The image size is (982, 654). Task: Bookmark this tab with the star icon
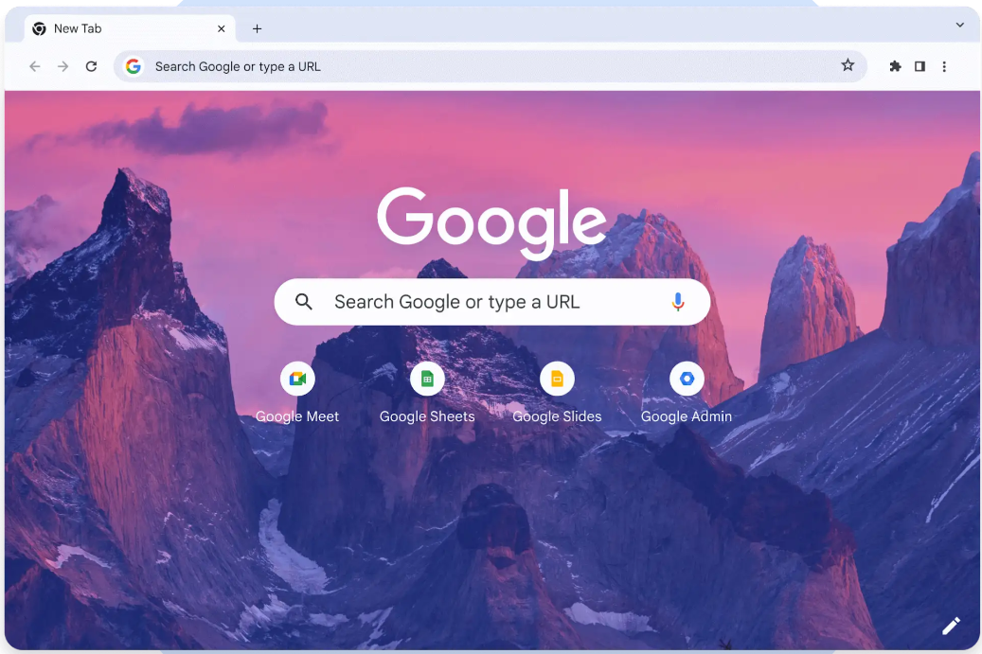click(848, 65)
